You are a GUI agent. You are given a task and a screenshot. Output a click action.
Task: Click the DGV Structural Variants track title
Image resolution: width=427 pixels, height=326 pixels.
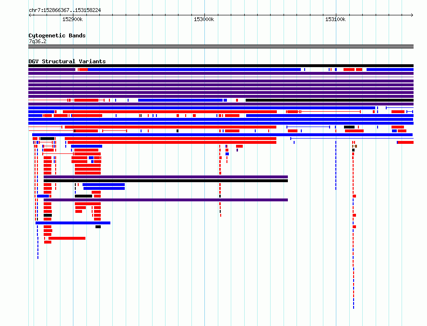pyautogui.click(x=67, y=61)
